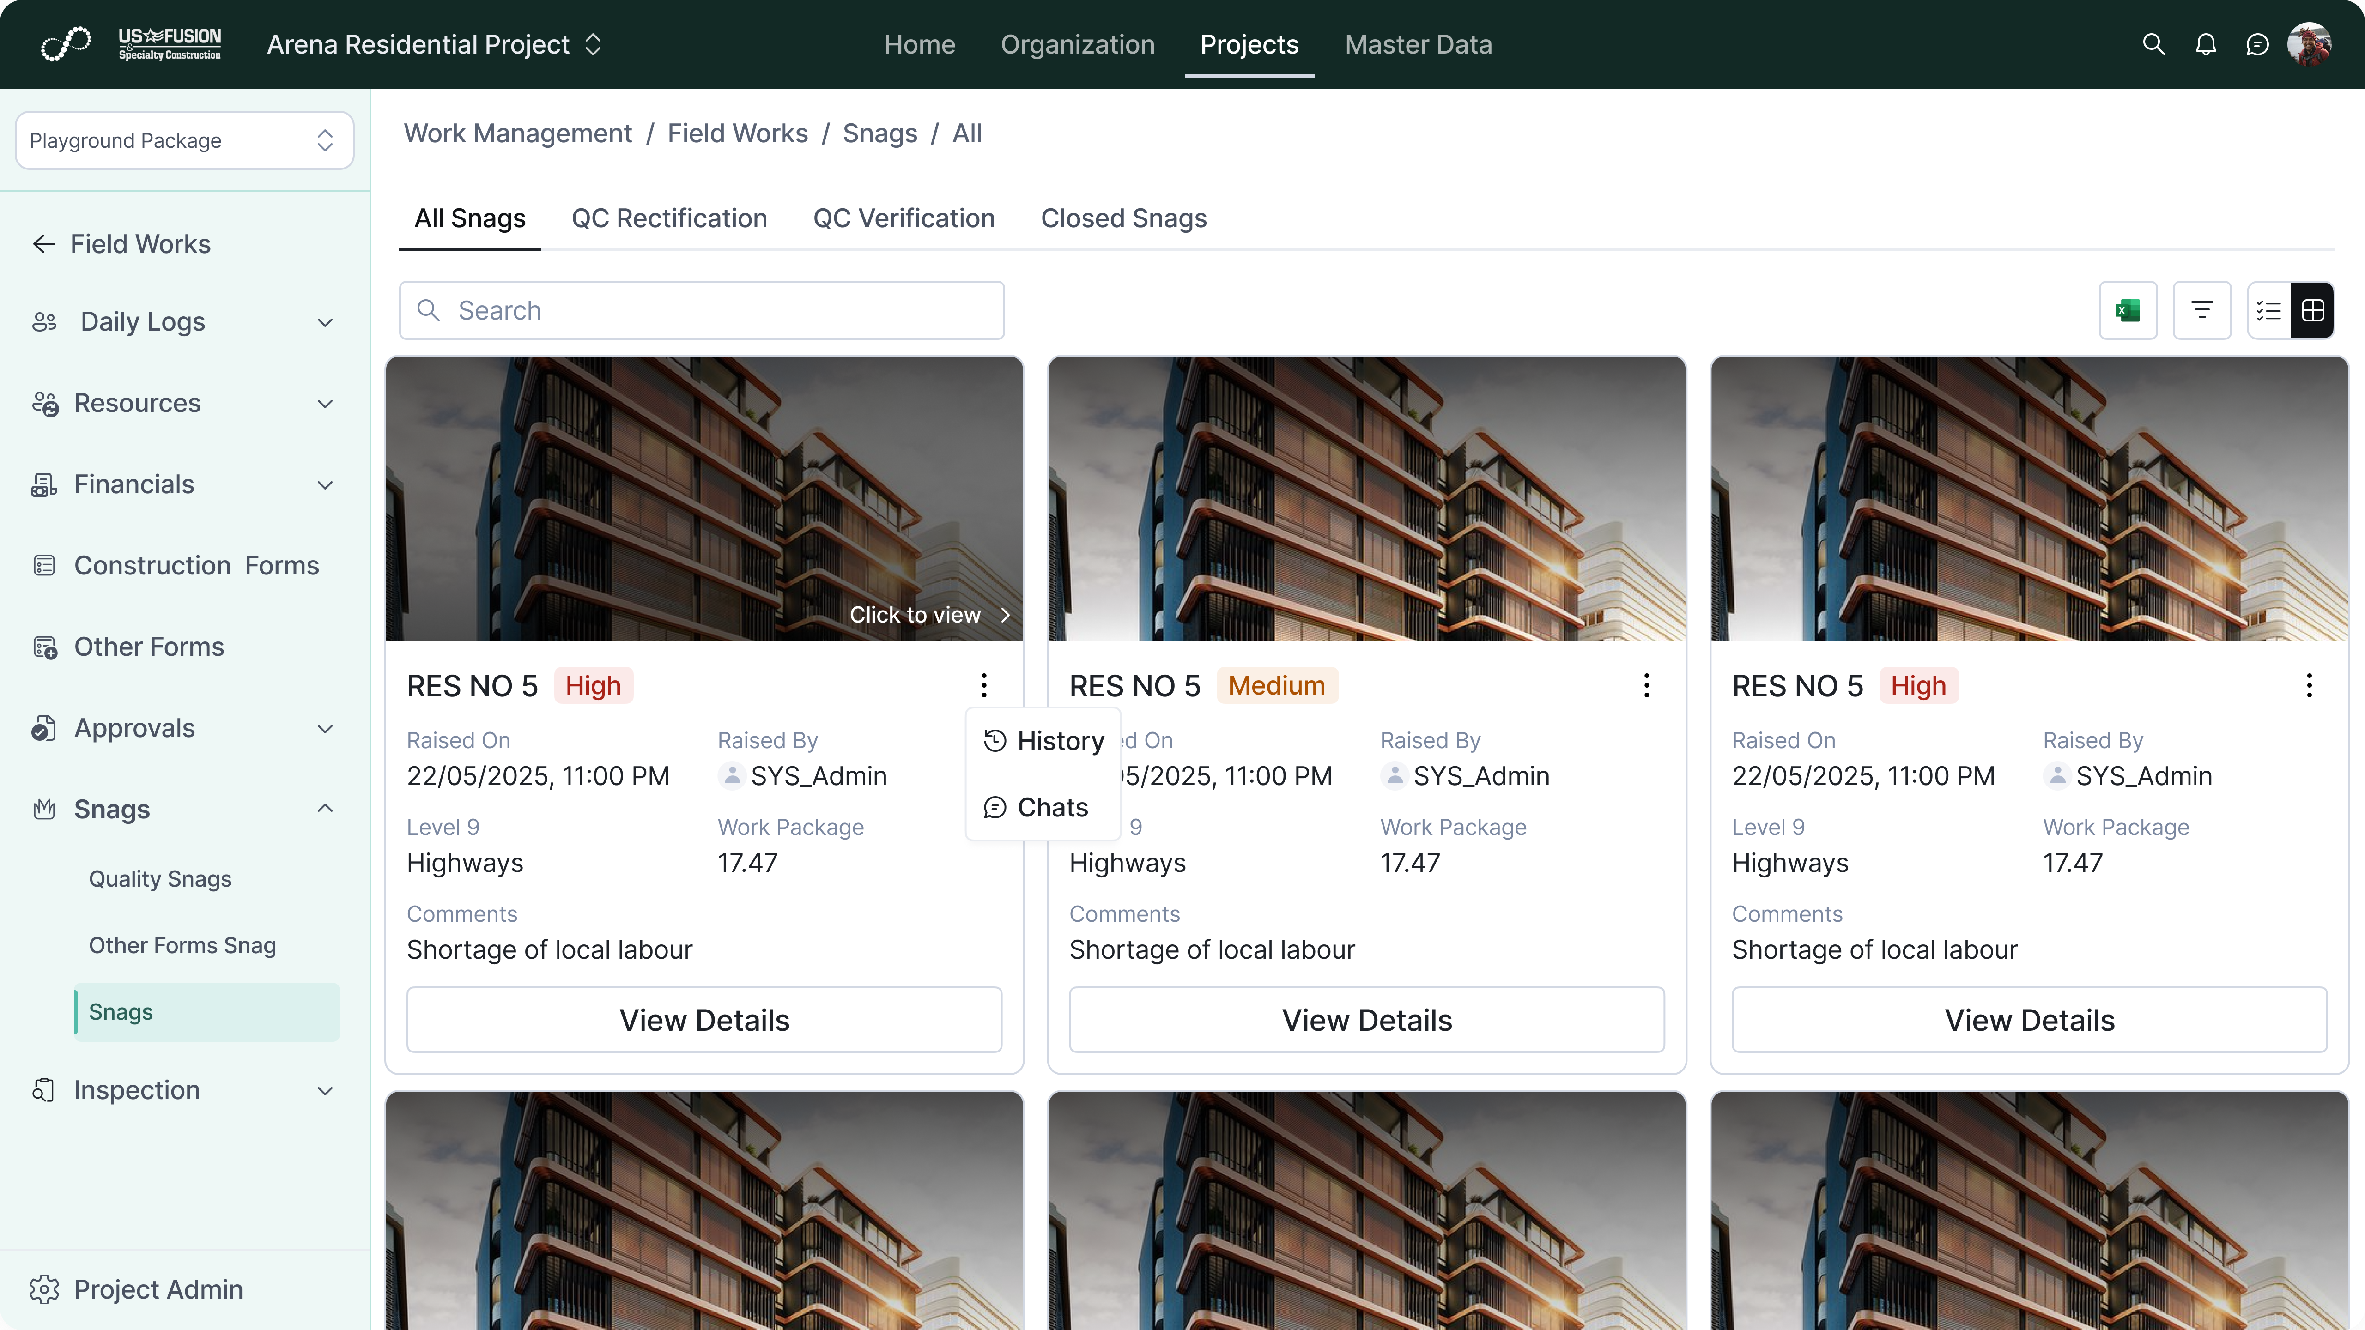Click the infinity logo in header

tap(66, 44)
